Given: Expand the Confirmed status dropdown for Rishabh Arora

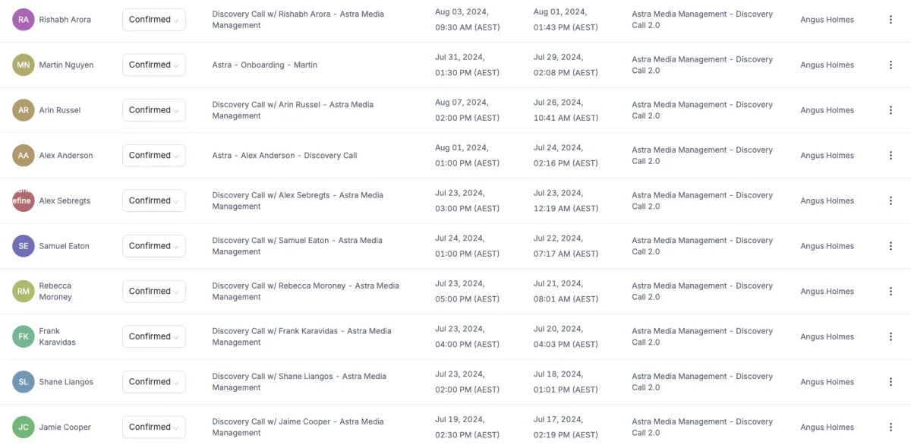Looking at the screenshot, I should 154,20.
